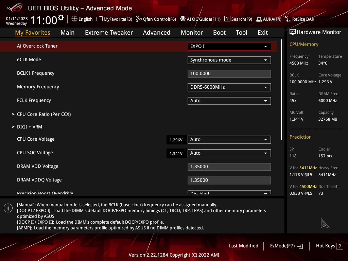Open Monitor tab
Viewport: 348px width, 261px height.
pos(192,33)
